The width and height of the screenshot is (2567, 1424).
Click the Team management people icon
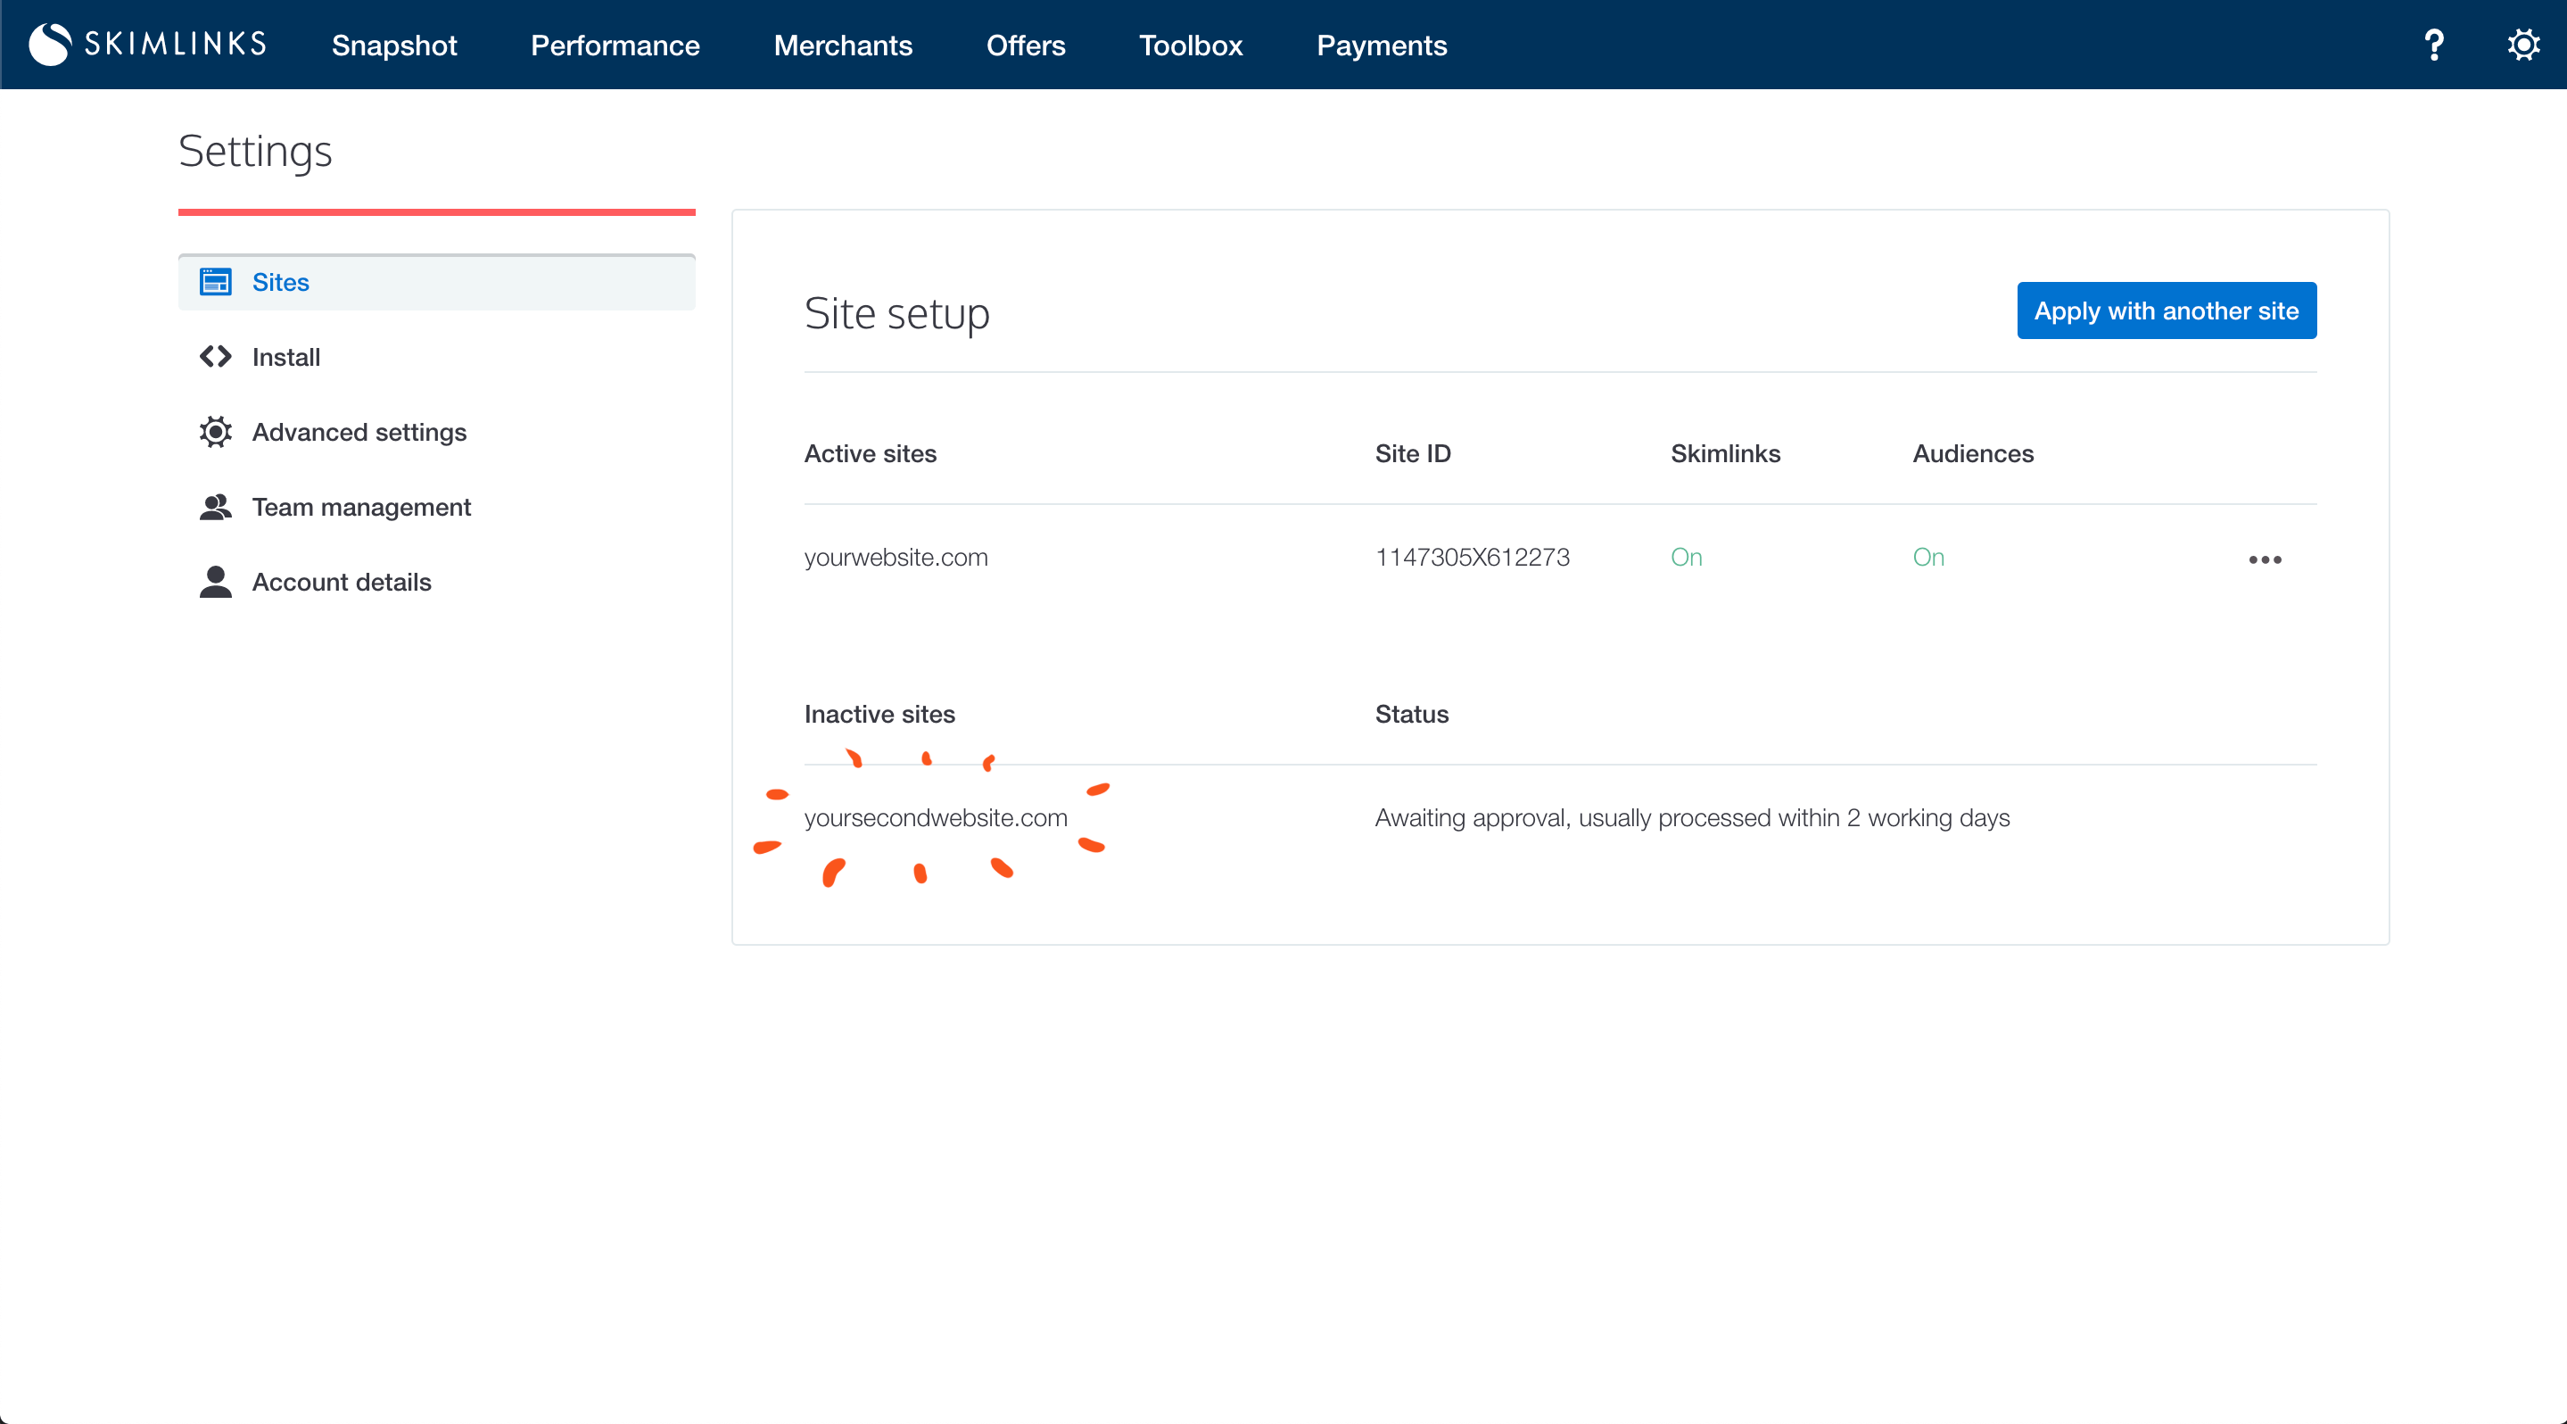215,507
